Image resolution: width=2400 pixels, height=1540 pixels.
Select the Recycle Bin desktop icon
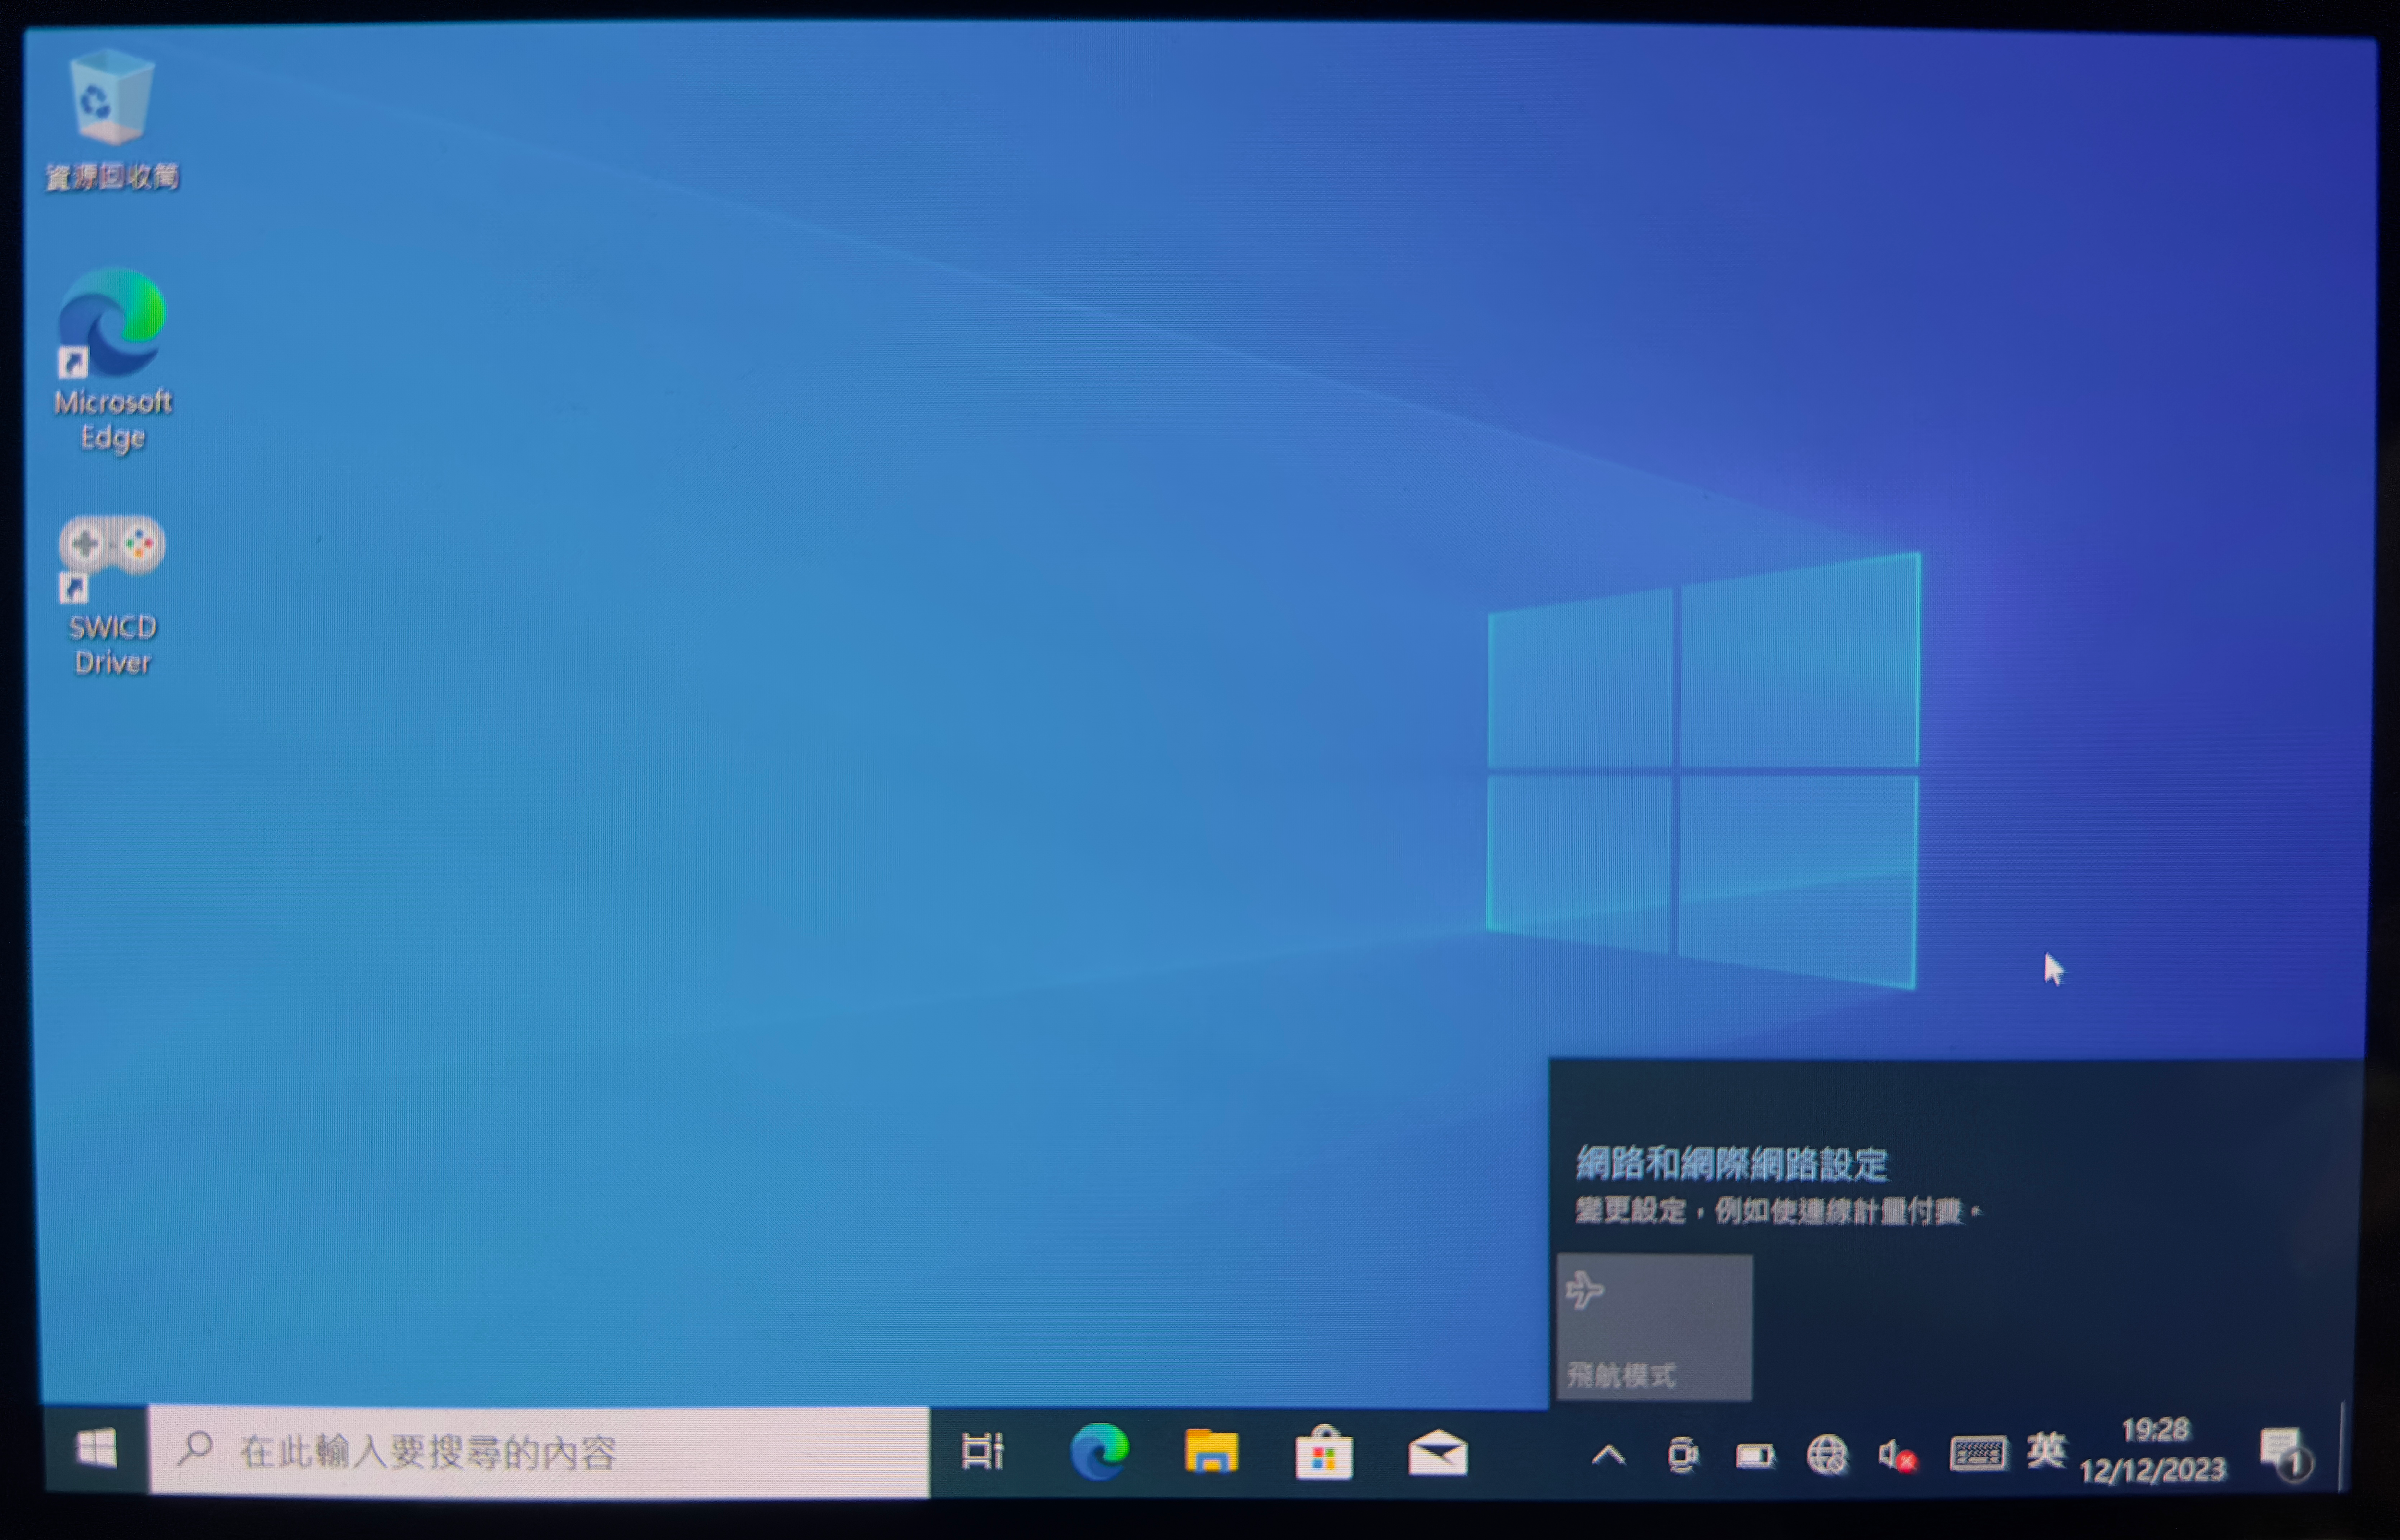point(111,120)
